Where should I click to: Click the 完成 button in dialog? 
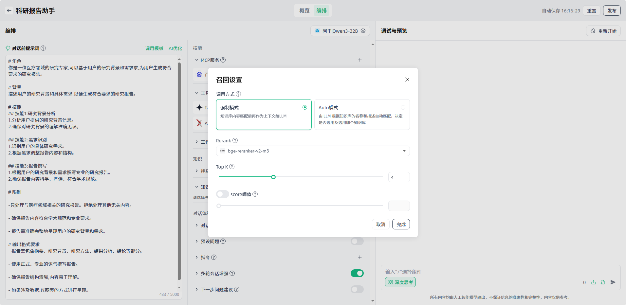point(401,224)
